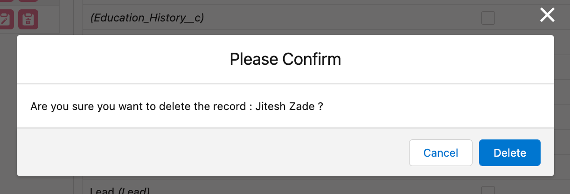Close the Please Confirm dialog with X
Image resolution: width=570 pixels, height=194 pixels.
pyautogui.click(x=547, y=15)
